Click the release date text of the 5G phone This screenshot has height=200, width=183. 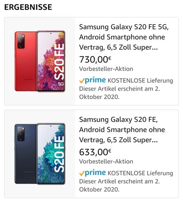(119, 93)
